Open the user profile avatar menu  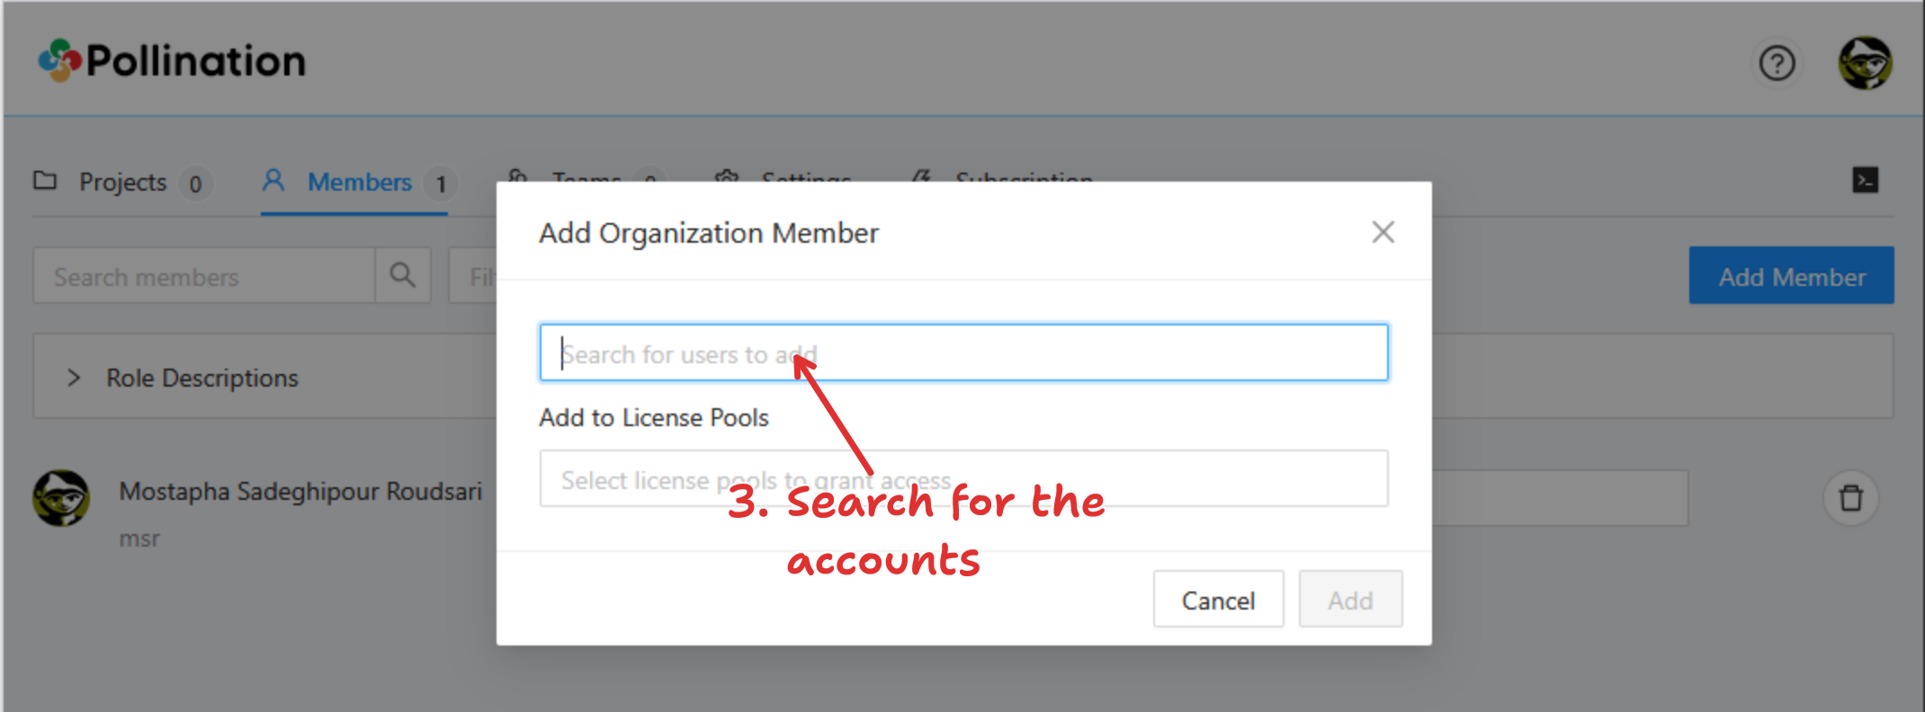click(1865, 64)
